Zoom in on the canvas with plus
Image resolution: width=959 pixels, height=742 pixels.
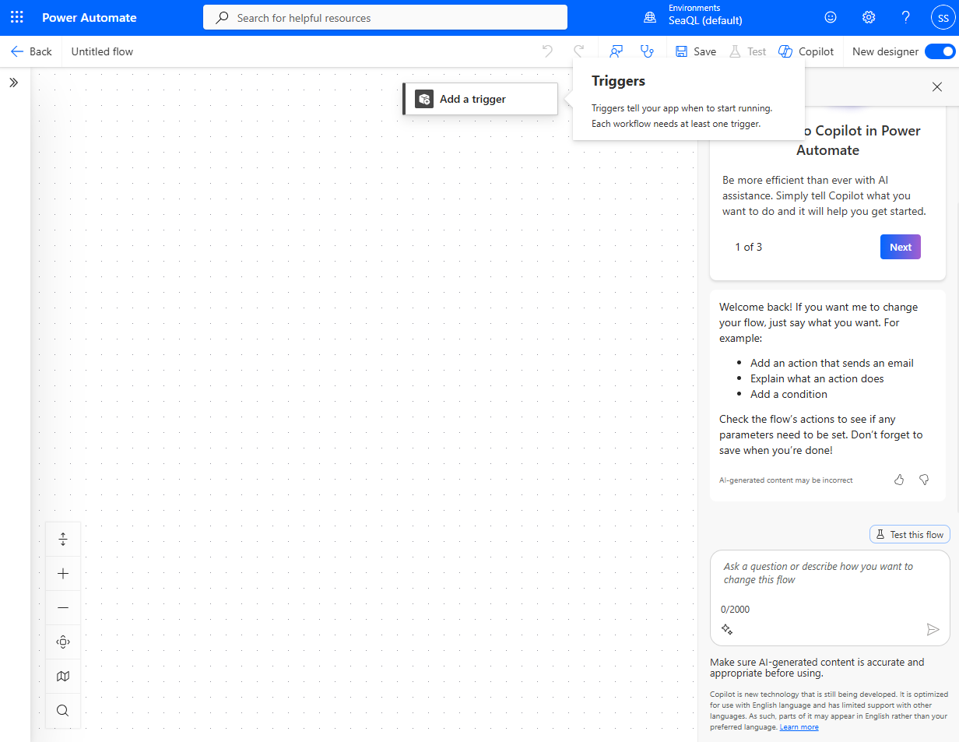coord(63,574)
